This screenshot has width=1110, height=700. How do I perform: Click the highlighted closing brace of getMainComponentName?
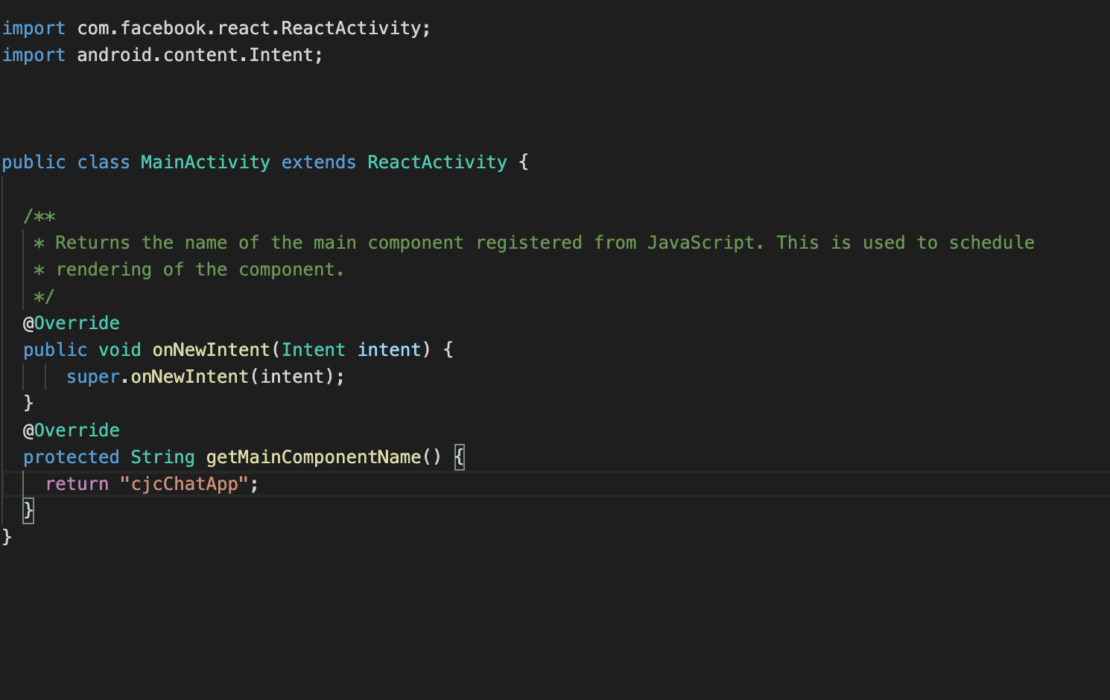pos(28,511)
